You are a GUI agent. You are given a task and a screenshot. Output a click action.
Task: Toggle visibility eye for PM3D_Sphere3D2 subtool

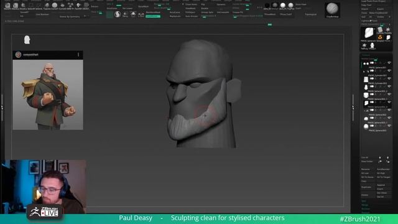point(389,110)
